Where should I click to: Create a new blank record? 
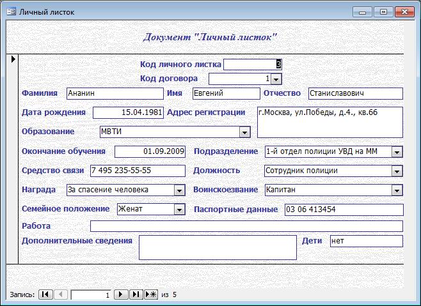pos(151,295)
